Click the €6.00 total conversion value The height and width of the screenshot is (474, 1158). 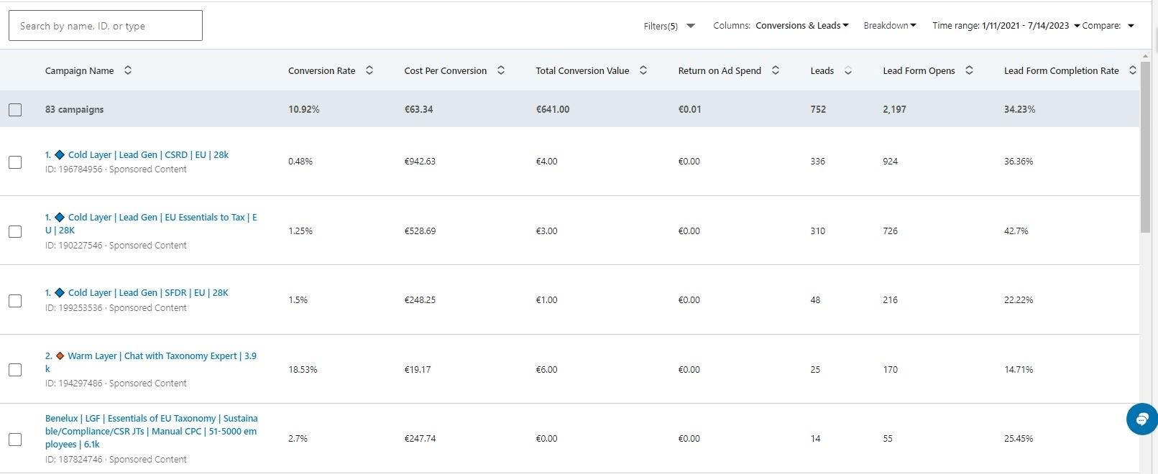pyautogui.click(x=546, y=370)
